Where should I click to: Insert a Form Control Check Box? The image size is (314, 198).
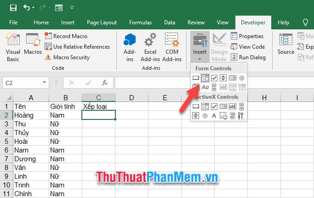pos(214,78)
